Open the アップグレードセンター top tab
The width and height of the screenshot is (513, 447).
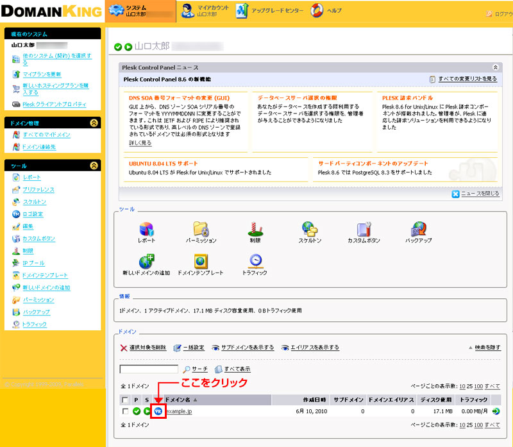269,11
